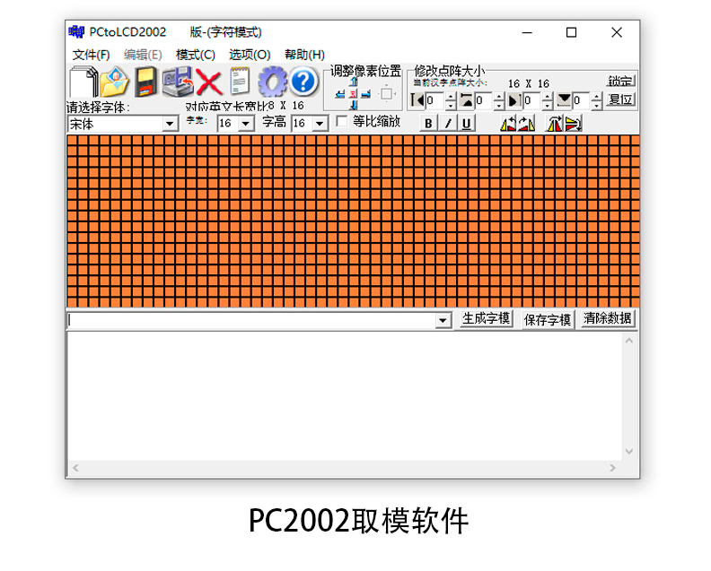The height and width of the screenshot is (571, 711).
Task: Click the PCtoLCD2002 title bar app icon
Action: (x=76, y=32)
